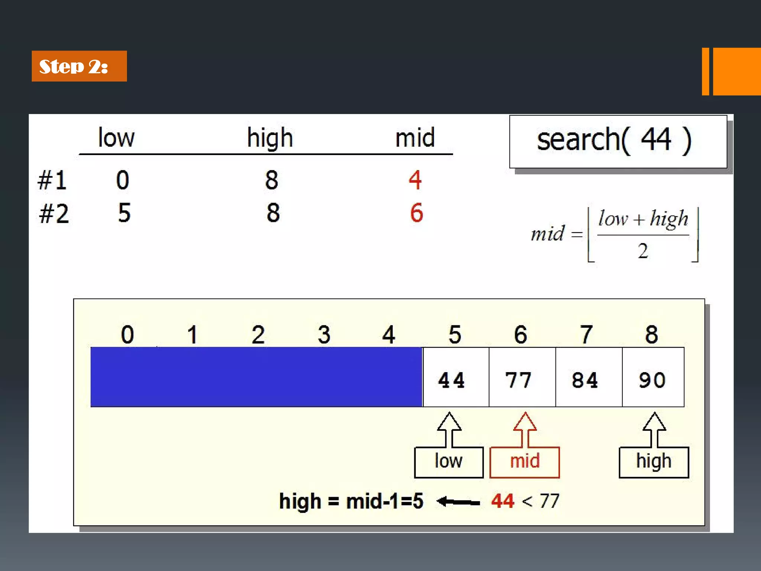Click the left-pointing arrow before 44 < 77
Image resolution: width=761 pixels, height=571 pixels.
[x=458, y=502]
